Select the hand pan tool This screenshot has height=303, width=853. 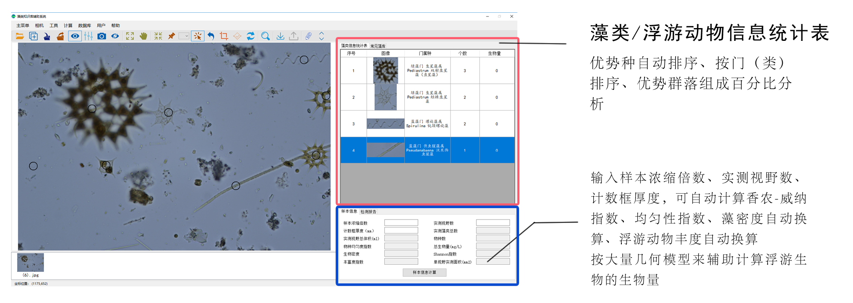coord(143,36)
